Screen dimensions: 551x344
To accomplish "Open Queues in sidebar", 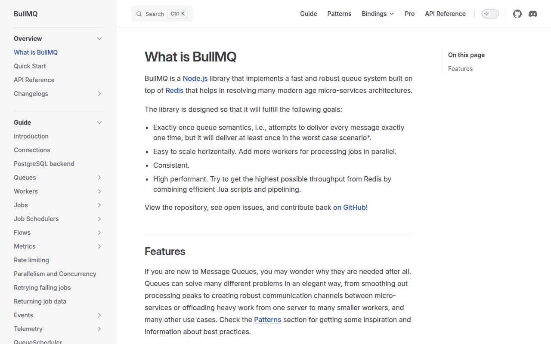I will [x=25, y=178].
